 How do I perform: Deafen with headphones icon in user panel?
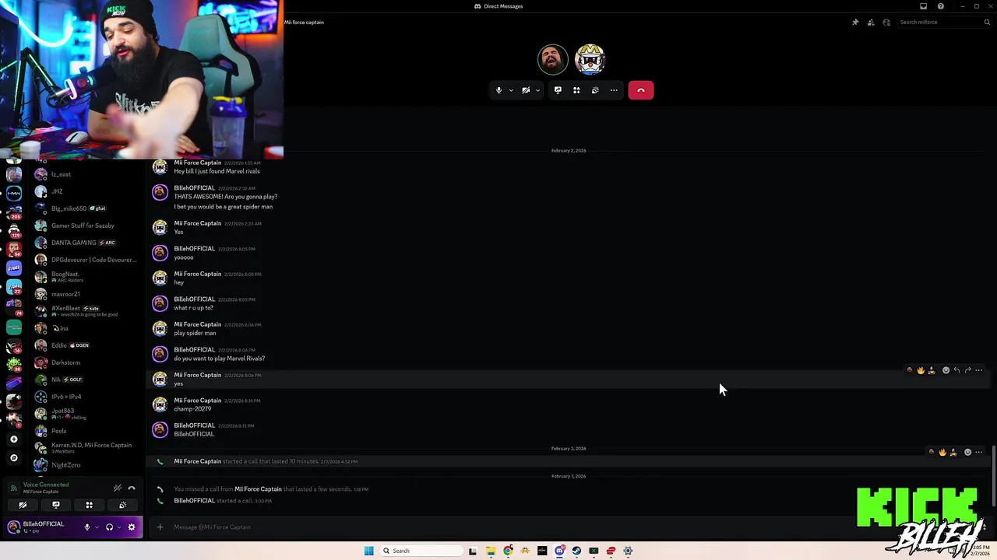pyautogui.click(x=109, y=527)
